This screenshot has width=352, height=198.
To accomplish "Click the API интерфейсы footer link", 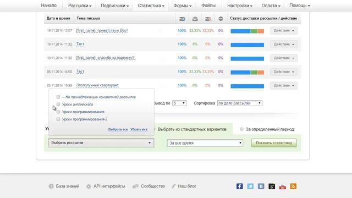I will coord(109,186).
